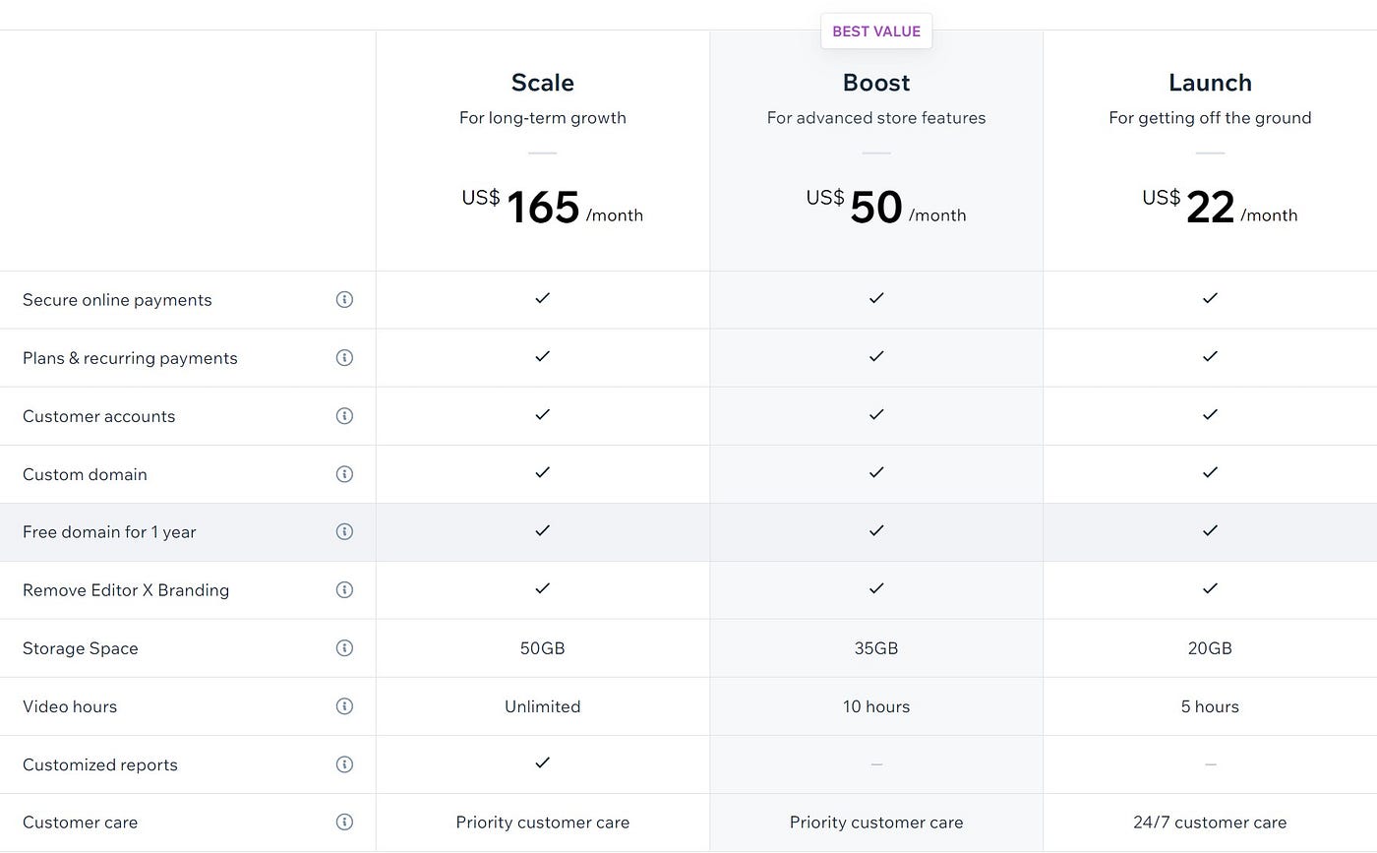
Task: Select the Launch plan heading
Action: click(1210, 83)
